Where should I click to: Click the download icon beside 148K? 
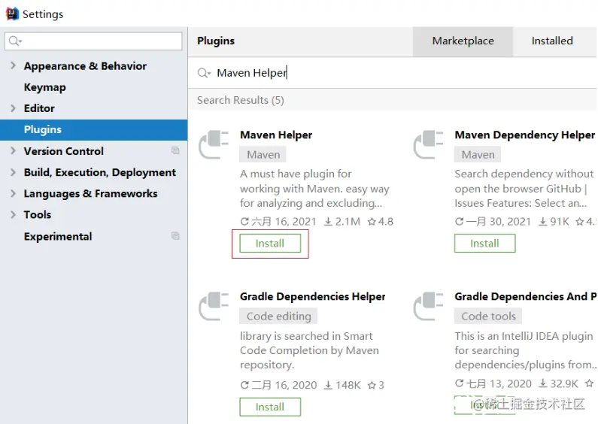[x=328, y=385]
